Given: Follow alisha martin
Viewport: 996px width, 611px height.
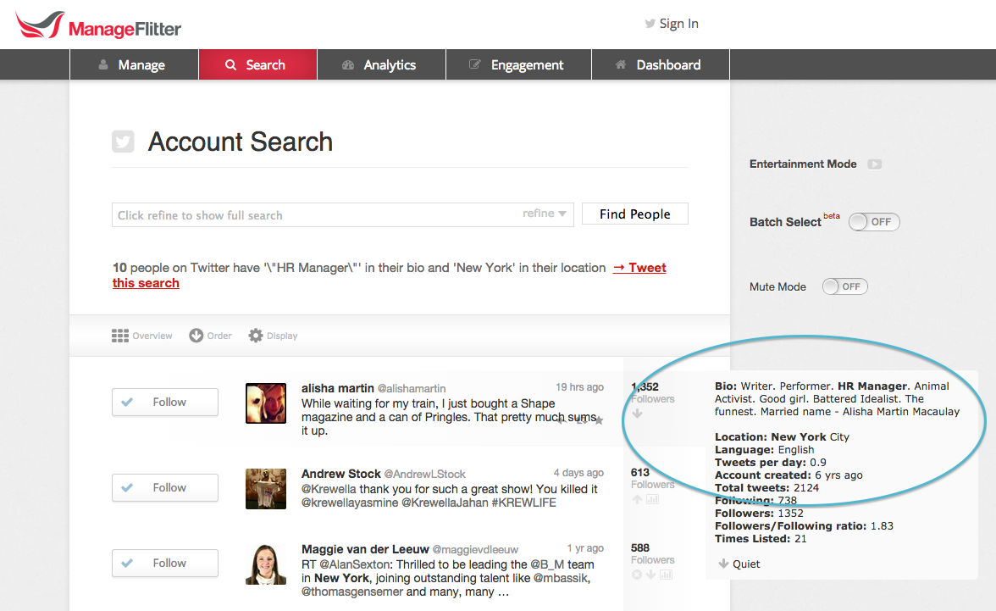Looking at the screenshot, I should point(165,402).
